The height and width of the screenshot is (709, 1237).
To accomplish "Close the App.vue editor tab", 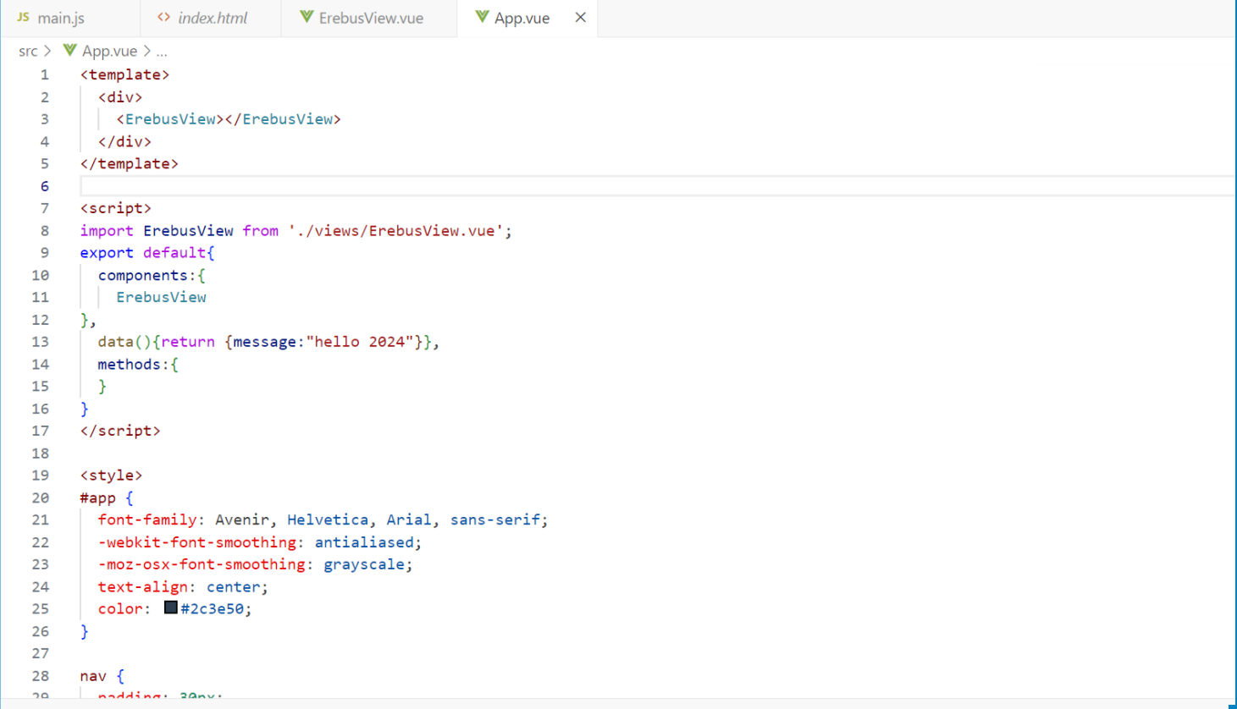I will pos(580,17).
